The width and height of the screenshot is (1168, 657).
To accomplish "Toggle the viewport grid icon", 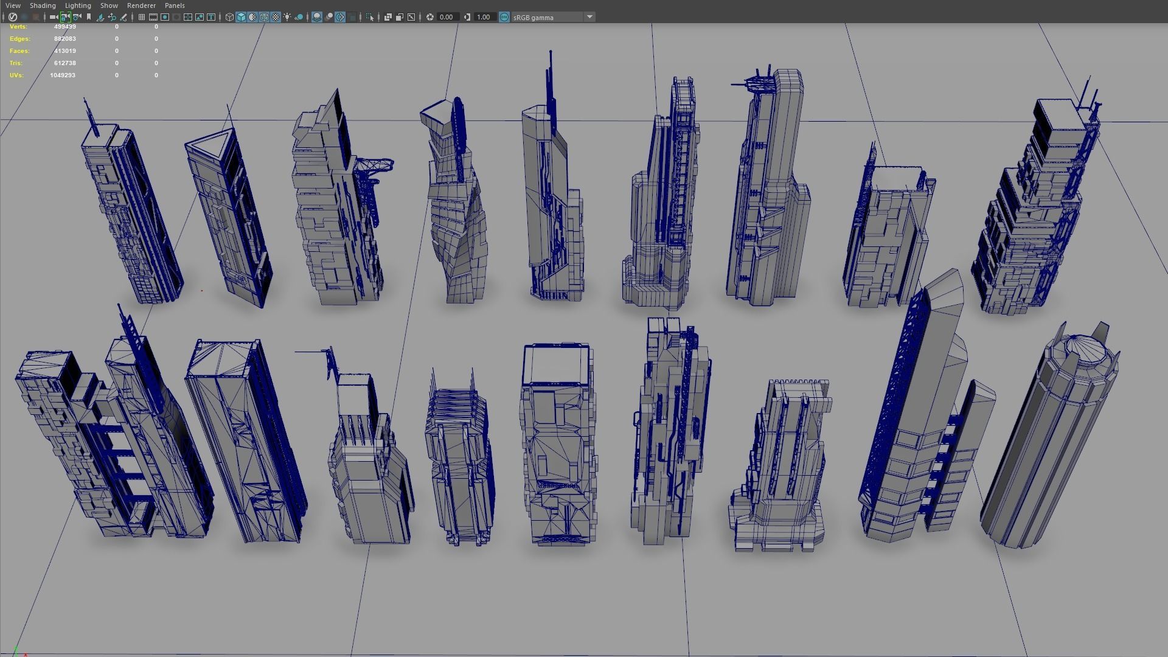I will pyautogui.click(x=142, y=17).
